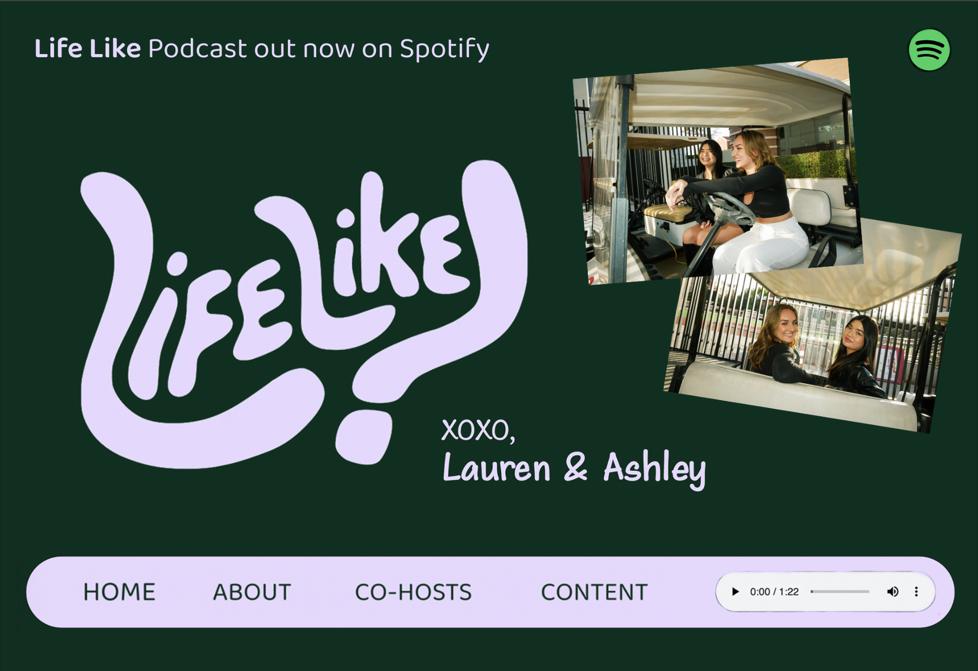Click the lavender navigation bar background
This screenshot has width=978, height=671.
[490, 592]
